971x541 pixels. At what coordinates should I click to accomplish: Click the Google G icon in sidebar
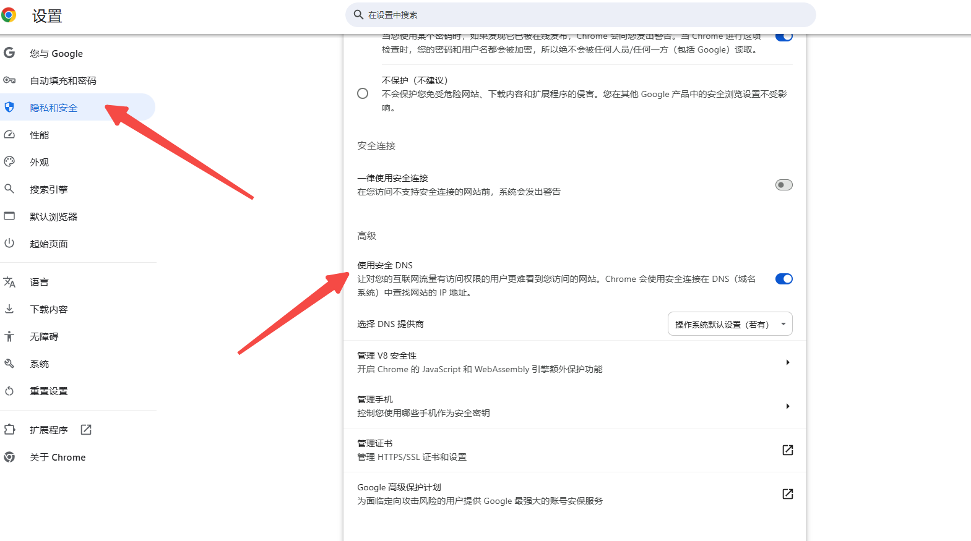coord(9,53)
